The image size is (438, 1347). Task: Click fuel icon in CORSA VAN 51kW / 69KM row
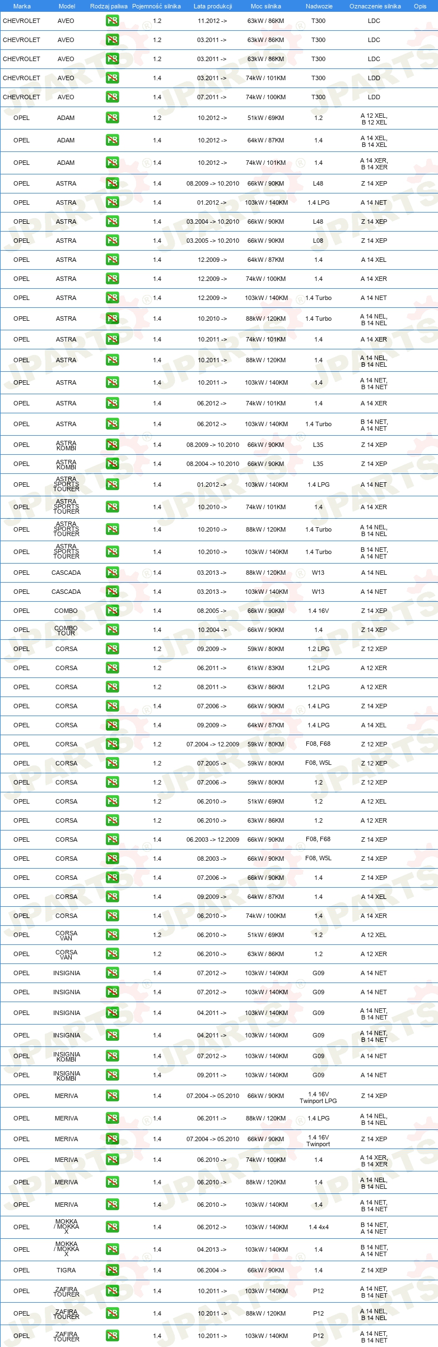(x=112, y=935)
